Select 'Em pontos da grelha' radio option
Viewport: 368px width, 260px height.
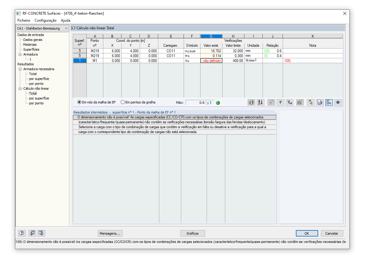tap(138, 103)
